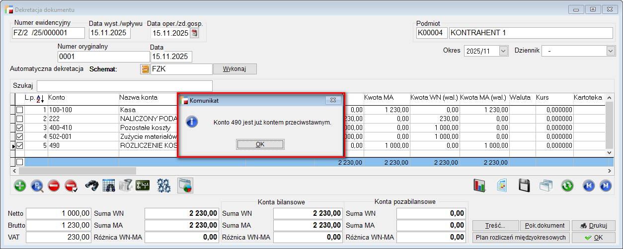The image size is (623, 249).
Task: Click into the Szukaj search field
Action: pos(124,86)
